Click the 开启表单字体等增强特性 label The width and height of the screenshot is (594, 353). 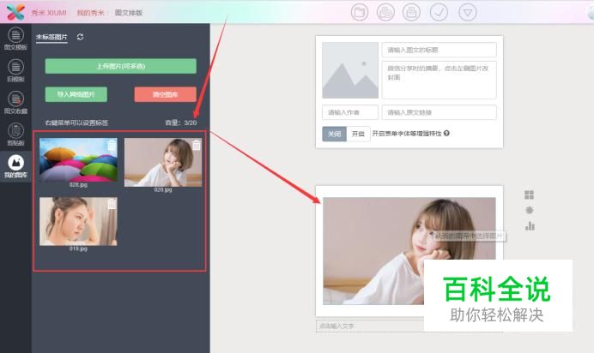[407, 134]
